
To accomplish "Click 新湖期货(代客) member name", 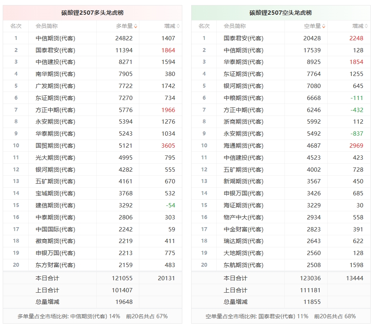I will 243,181.
